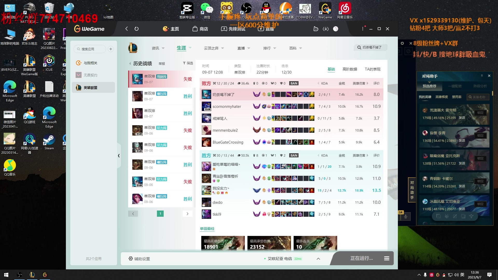This screenshot has height=280, width=498.
Task: Click 举报 link
Action: [162, 64]
